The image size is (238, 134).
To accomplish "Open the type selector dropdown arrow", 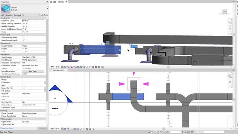I will pyautogui.click(x=48, y=9).
